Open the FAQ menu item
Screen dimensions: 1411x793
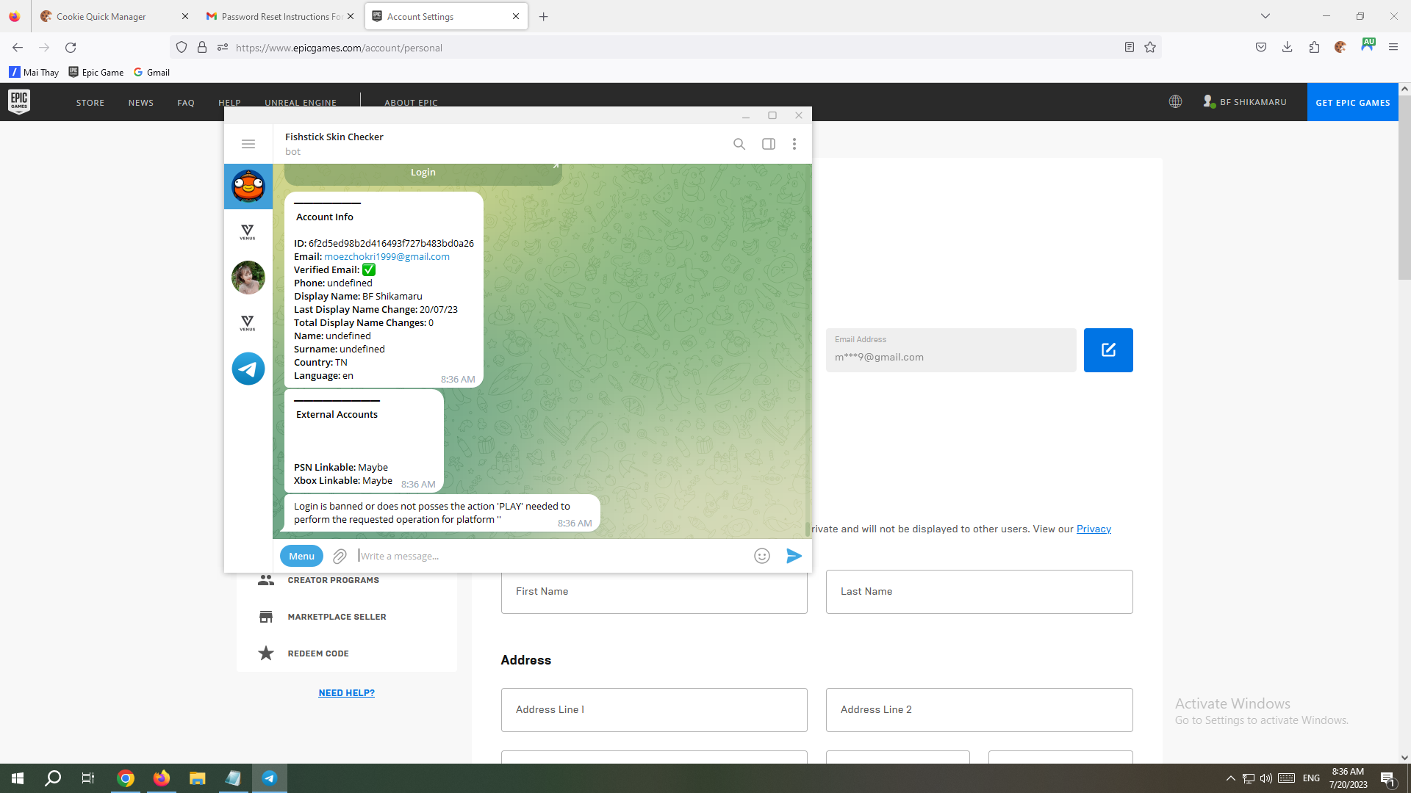point(186,103)
